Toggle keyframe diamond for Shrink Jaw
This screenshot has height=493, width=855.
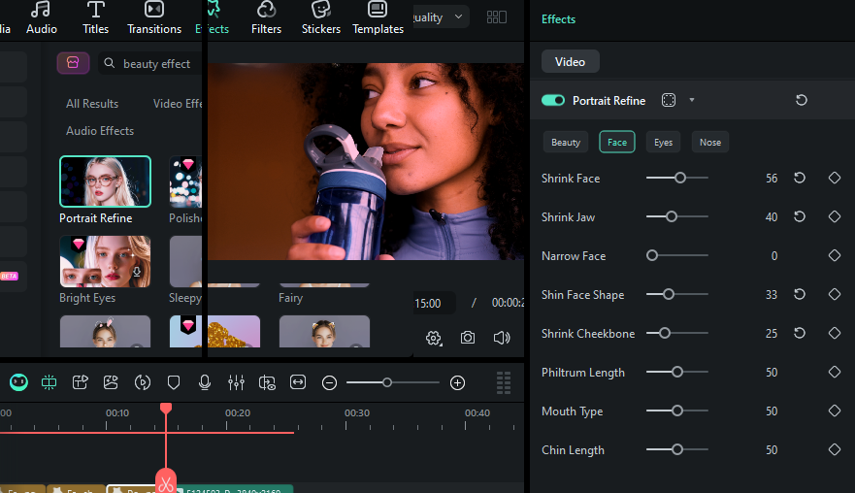835,216
